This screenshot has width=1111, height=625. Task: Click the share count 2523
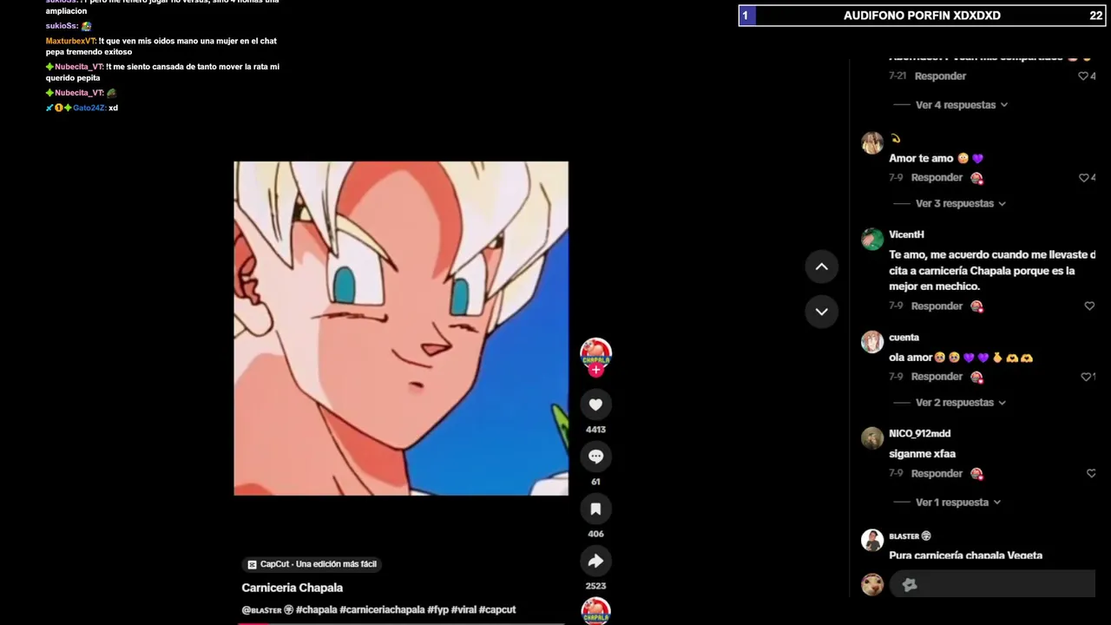tap(595, 586)
